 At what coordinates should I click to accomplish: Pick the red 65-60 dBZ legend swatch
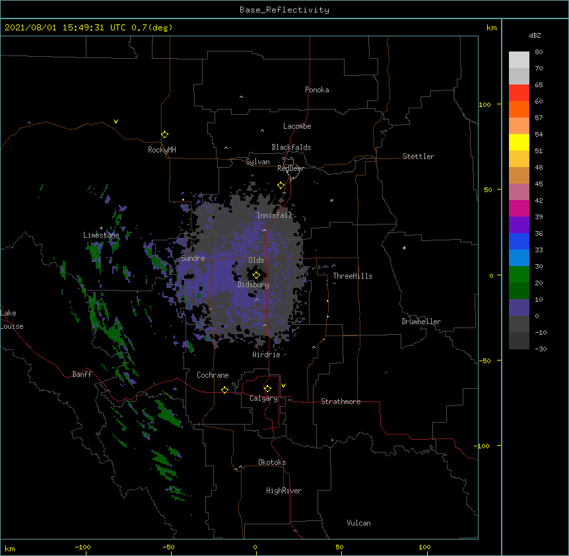(519, 93)
